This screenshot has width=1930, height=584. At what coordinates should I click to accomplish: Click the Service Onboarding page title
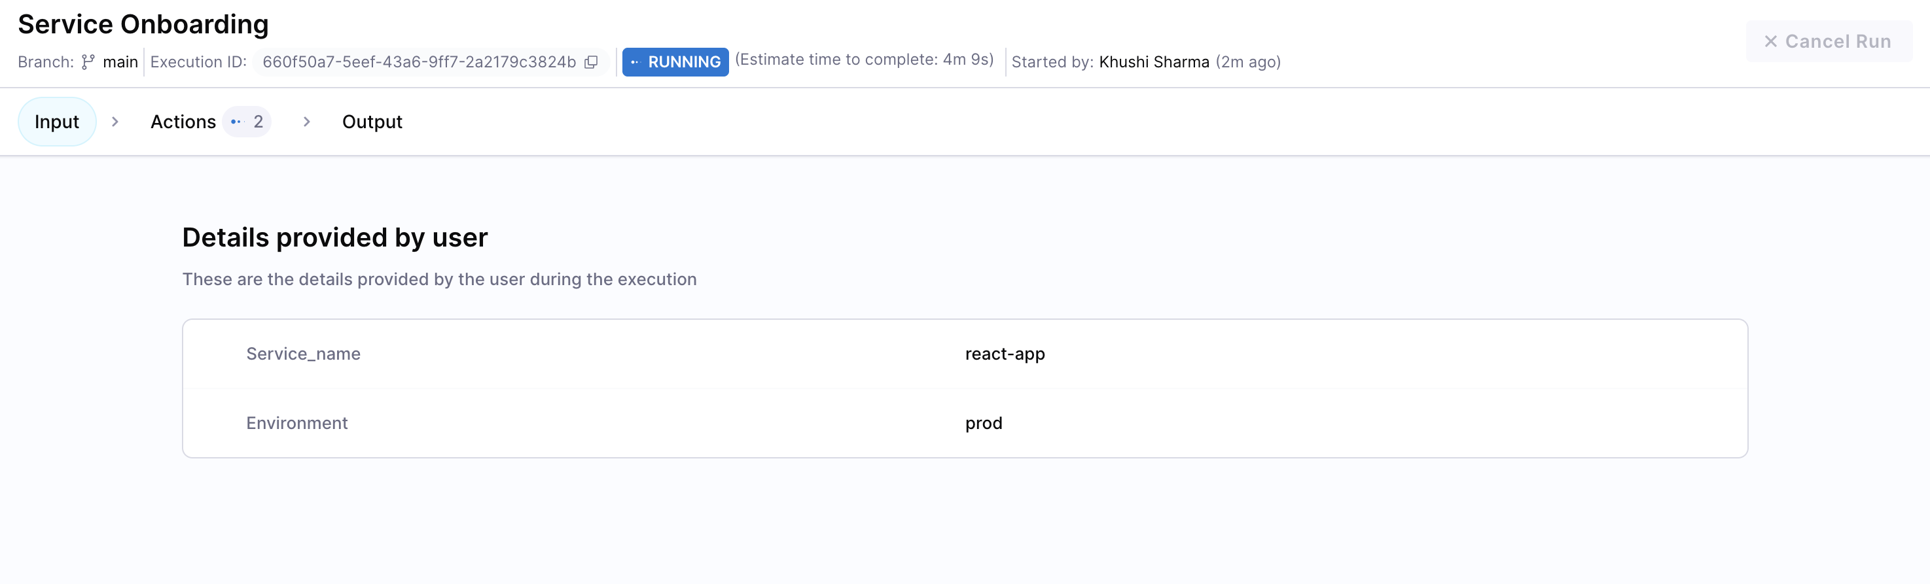click(143, 25)
